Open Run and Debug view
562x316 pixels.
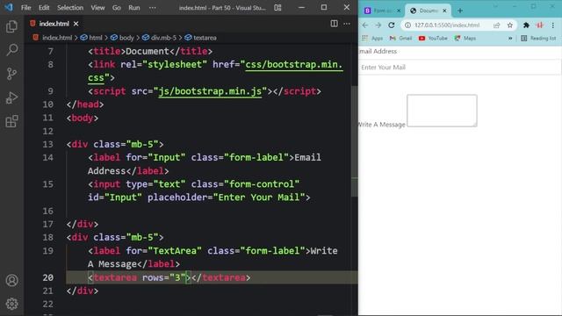11,97
